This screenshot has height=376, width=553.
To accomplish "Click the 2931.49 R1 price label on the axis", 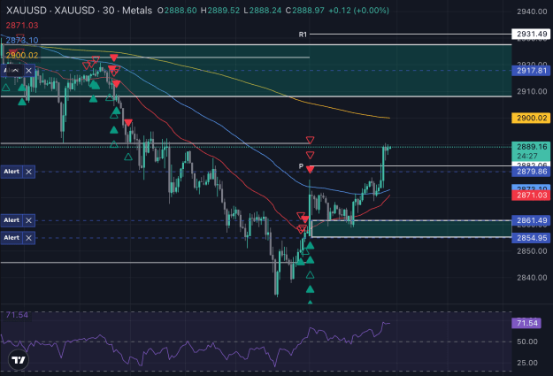I will [532, 35].
